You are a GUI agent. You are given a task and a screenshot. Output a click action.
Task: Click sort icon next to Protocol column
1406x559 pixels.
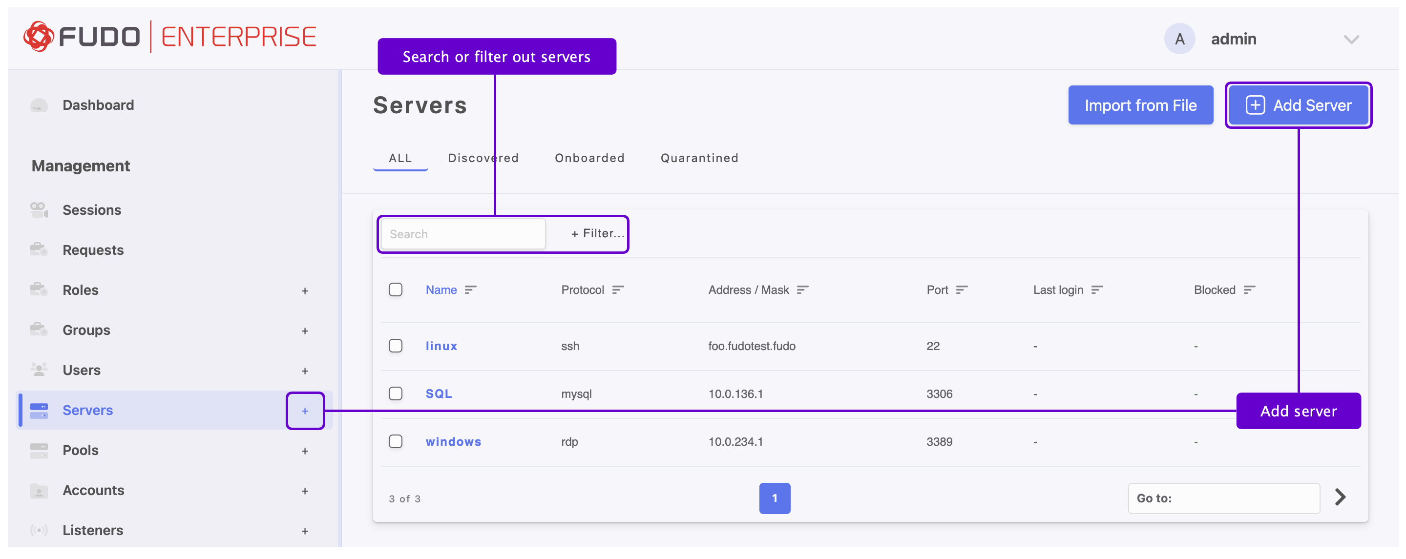[x=617, y=290]
